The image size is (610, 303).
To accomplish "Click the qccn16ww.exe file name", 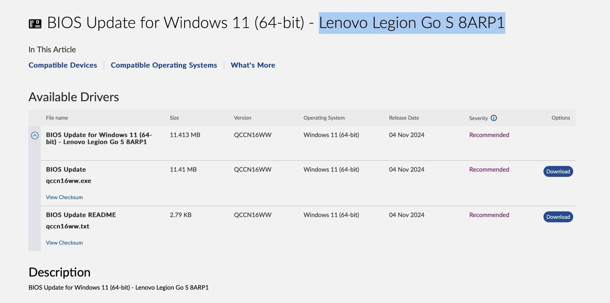I will point(69,181).
